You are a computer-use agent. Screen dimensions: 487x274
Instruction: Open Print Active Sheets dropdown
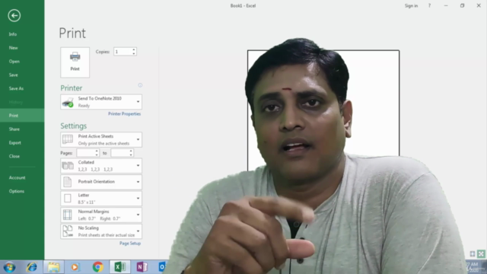click(x=138, y=140)
